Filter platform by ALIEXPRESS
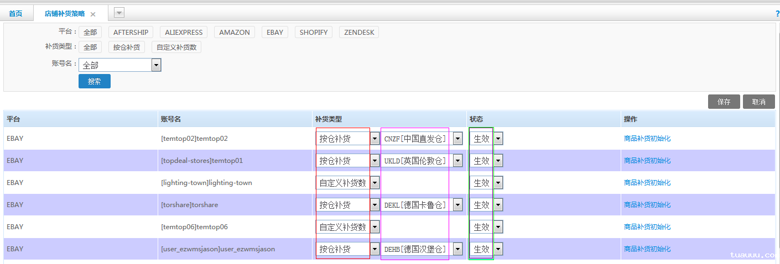 pyautogui.click(x=184, y=33)
